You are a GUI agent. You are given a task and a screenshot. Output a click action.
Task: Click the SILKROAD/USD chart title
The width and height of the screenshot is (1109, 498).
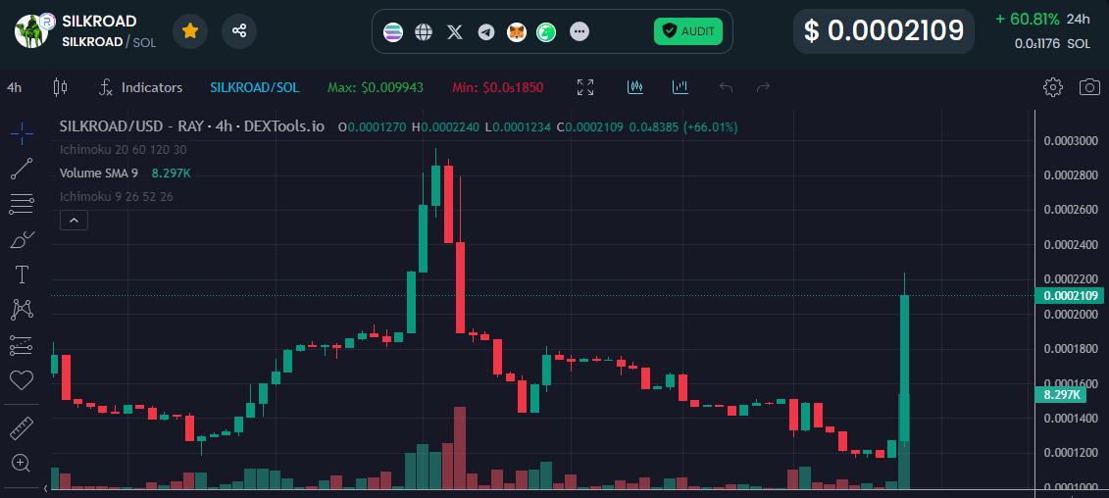point(191,126)
